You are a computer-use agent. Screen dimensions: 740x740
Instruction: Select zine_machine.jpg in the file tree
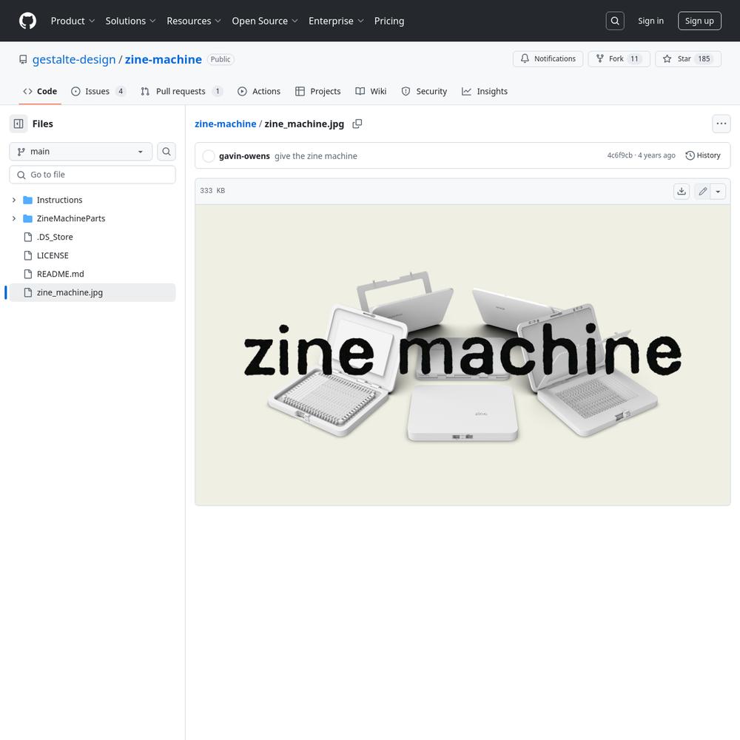92,292
